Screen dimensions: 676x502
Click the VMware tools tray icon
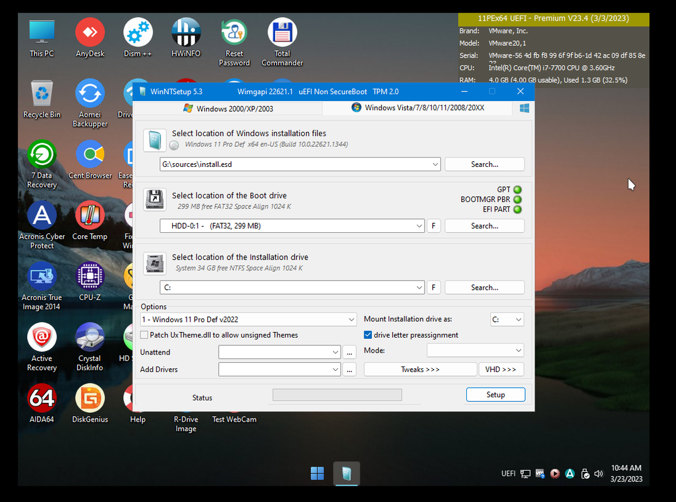(x=540, y=474)
